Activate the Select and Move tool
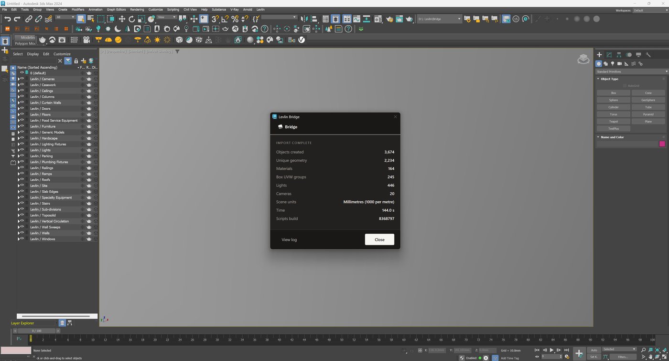 (x=122, y=19)
